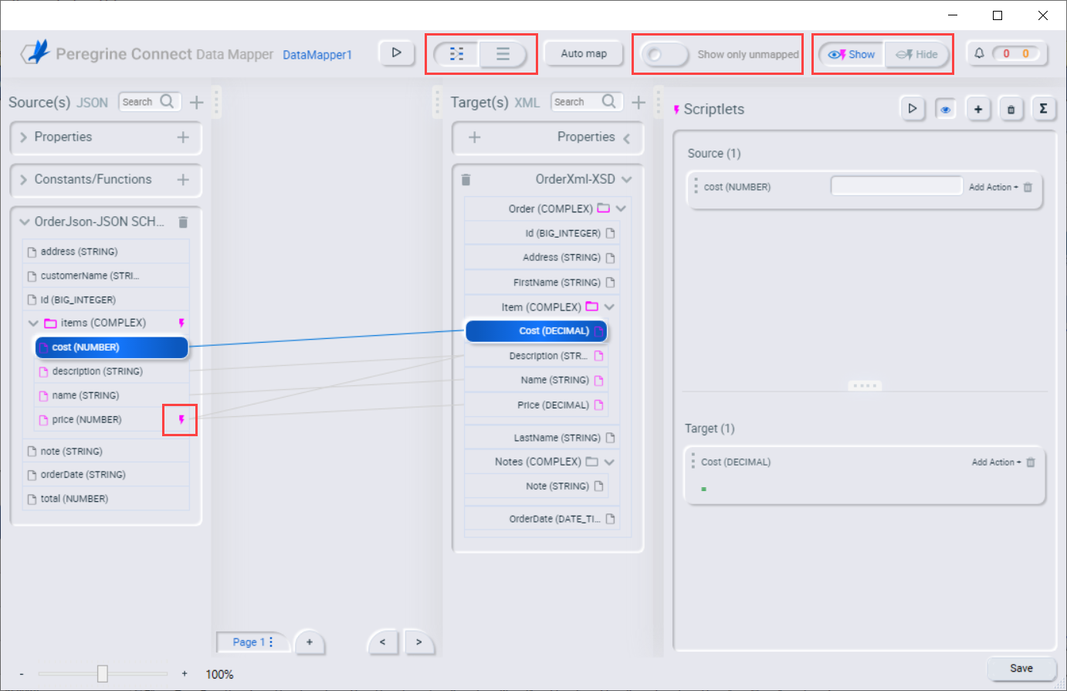The image size is (1067, 691).
Task: Click the zoom slider handle
Action: click(103, 674)
